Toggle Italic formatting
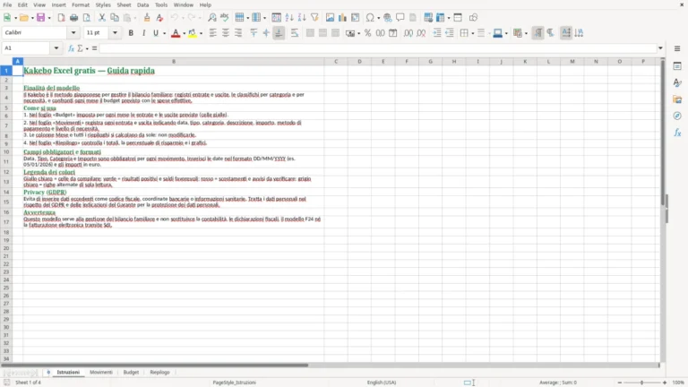This screenshot has width=688, height=387. tap(143, 33)
